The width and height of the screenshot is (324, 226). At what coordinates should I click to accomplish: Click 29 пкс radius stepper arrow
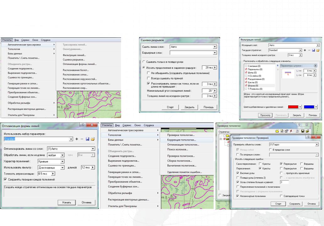pyautogui.click(x=215, y=67)
